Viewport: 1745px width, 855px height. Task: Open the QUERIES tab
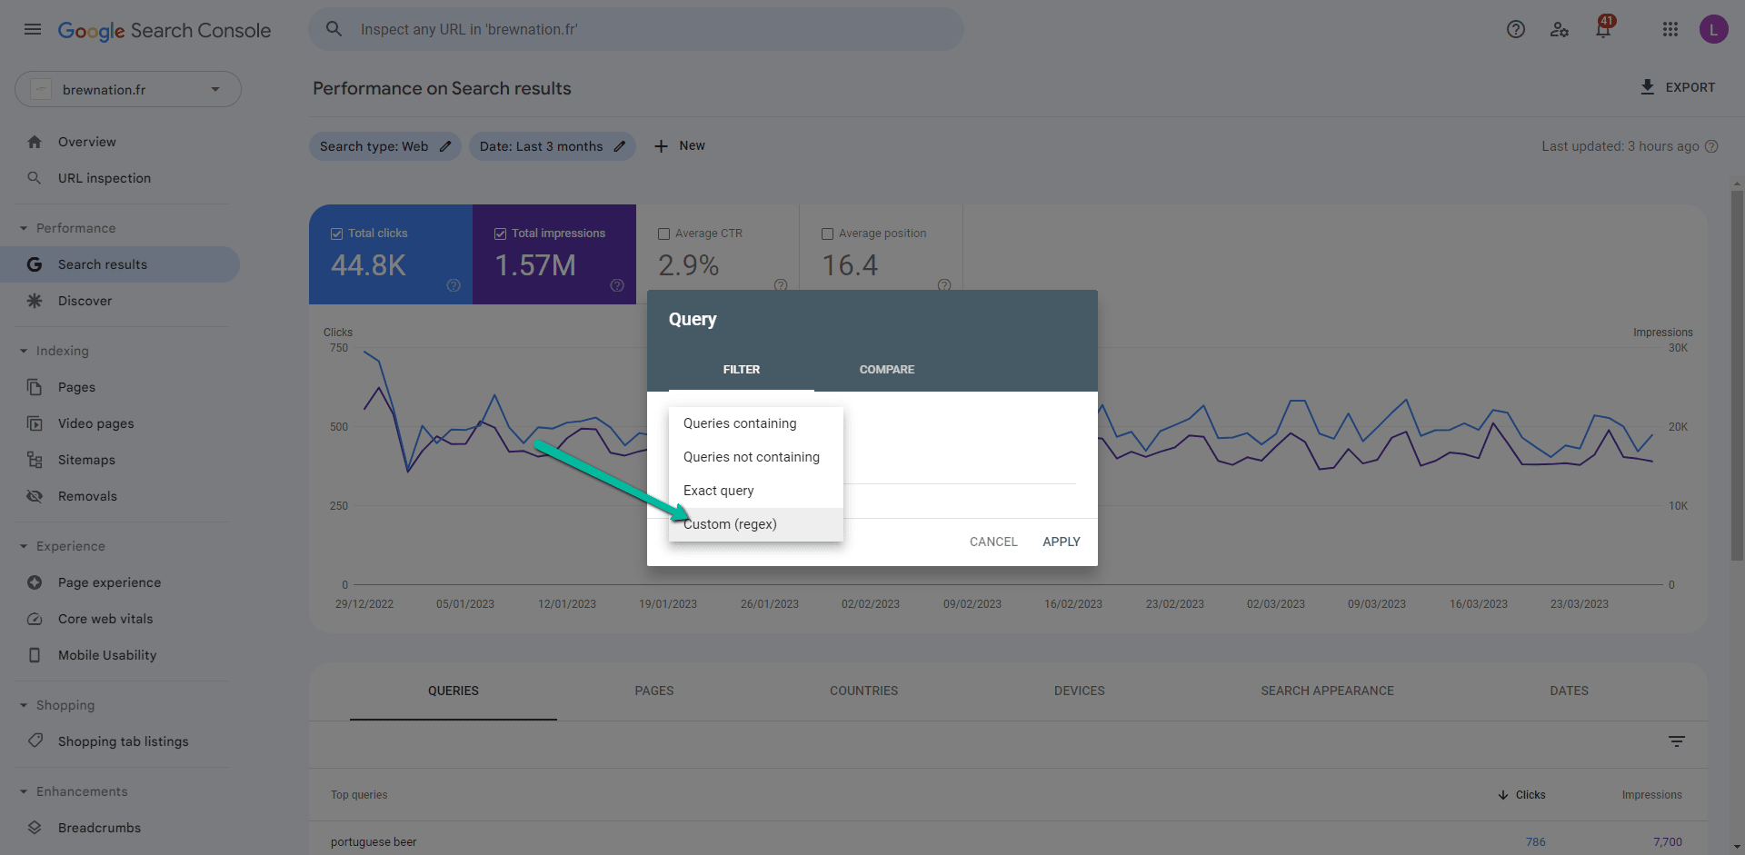[454, 691]
